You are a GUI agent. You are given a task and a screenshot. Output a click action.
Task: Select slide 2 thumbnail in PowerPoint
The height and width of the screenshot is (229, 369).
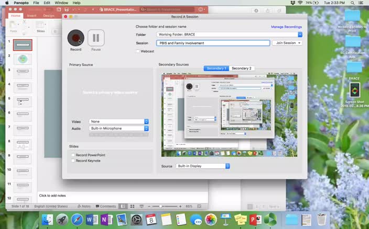click(x=23, y=59)
